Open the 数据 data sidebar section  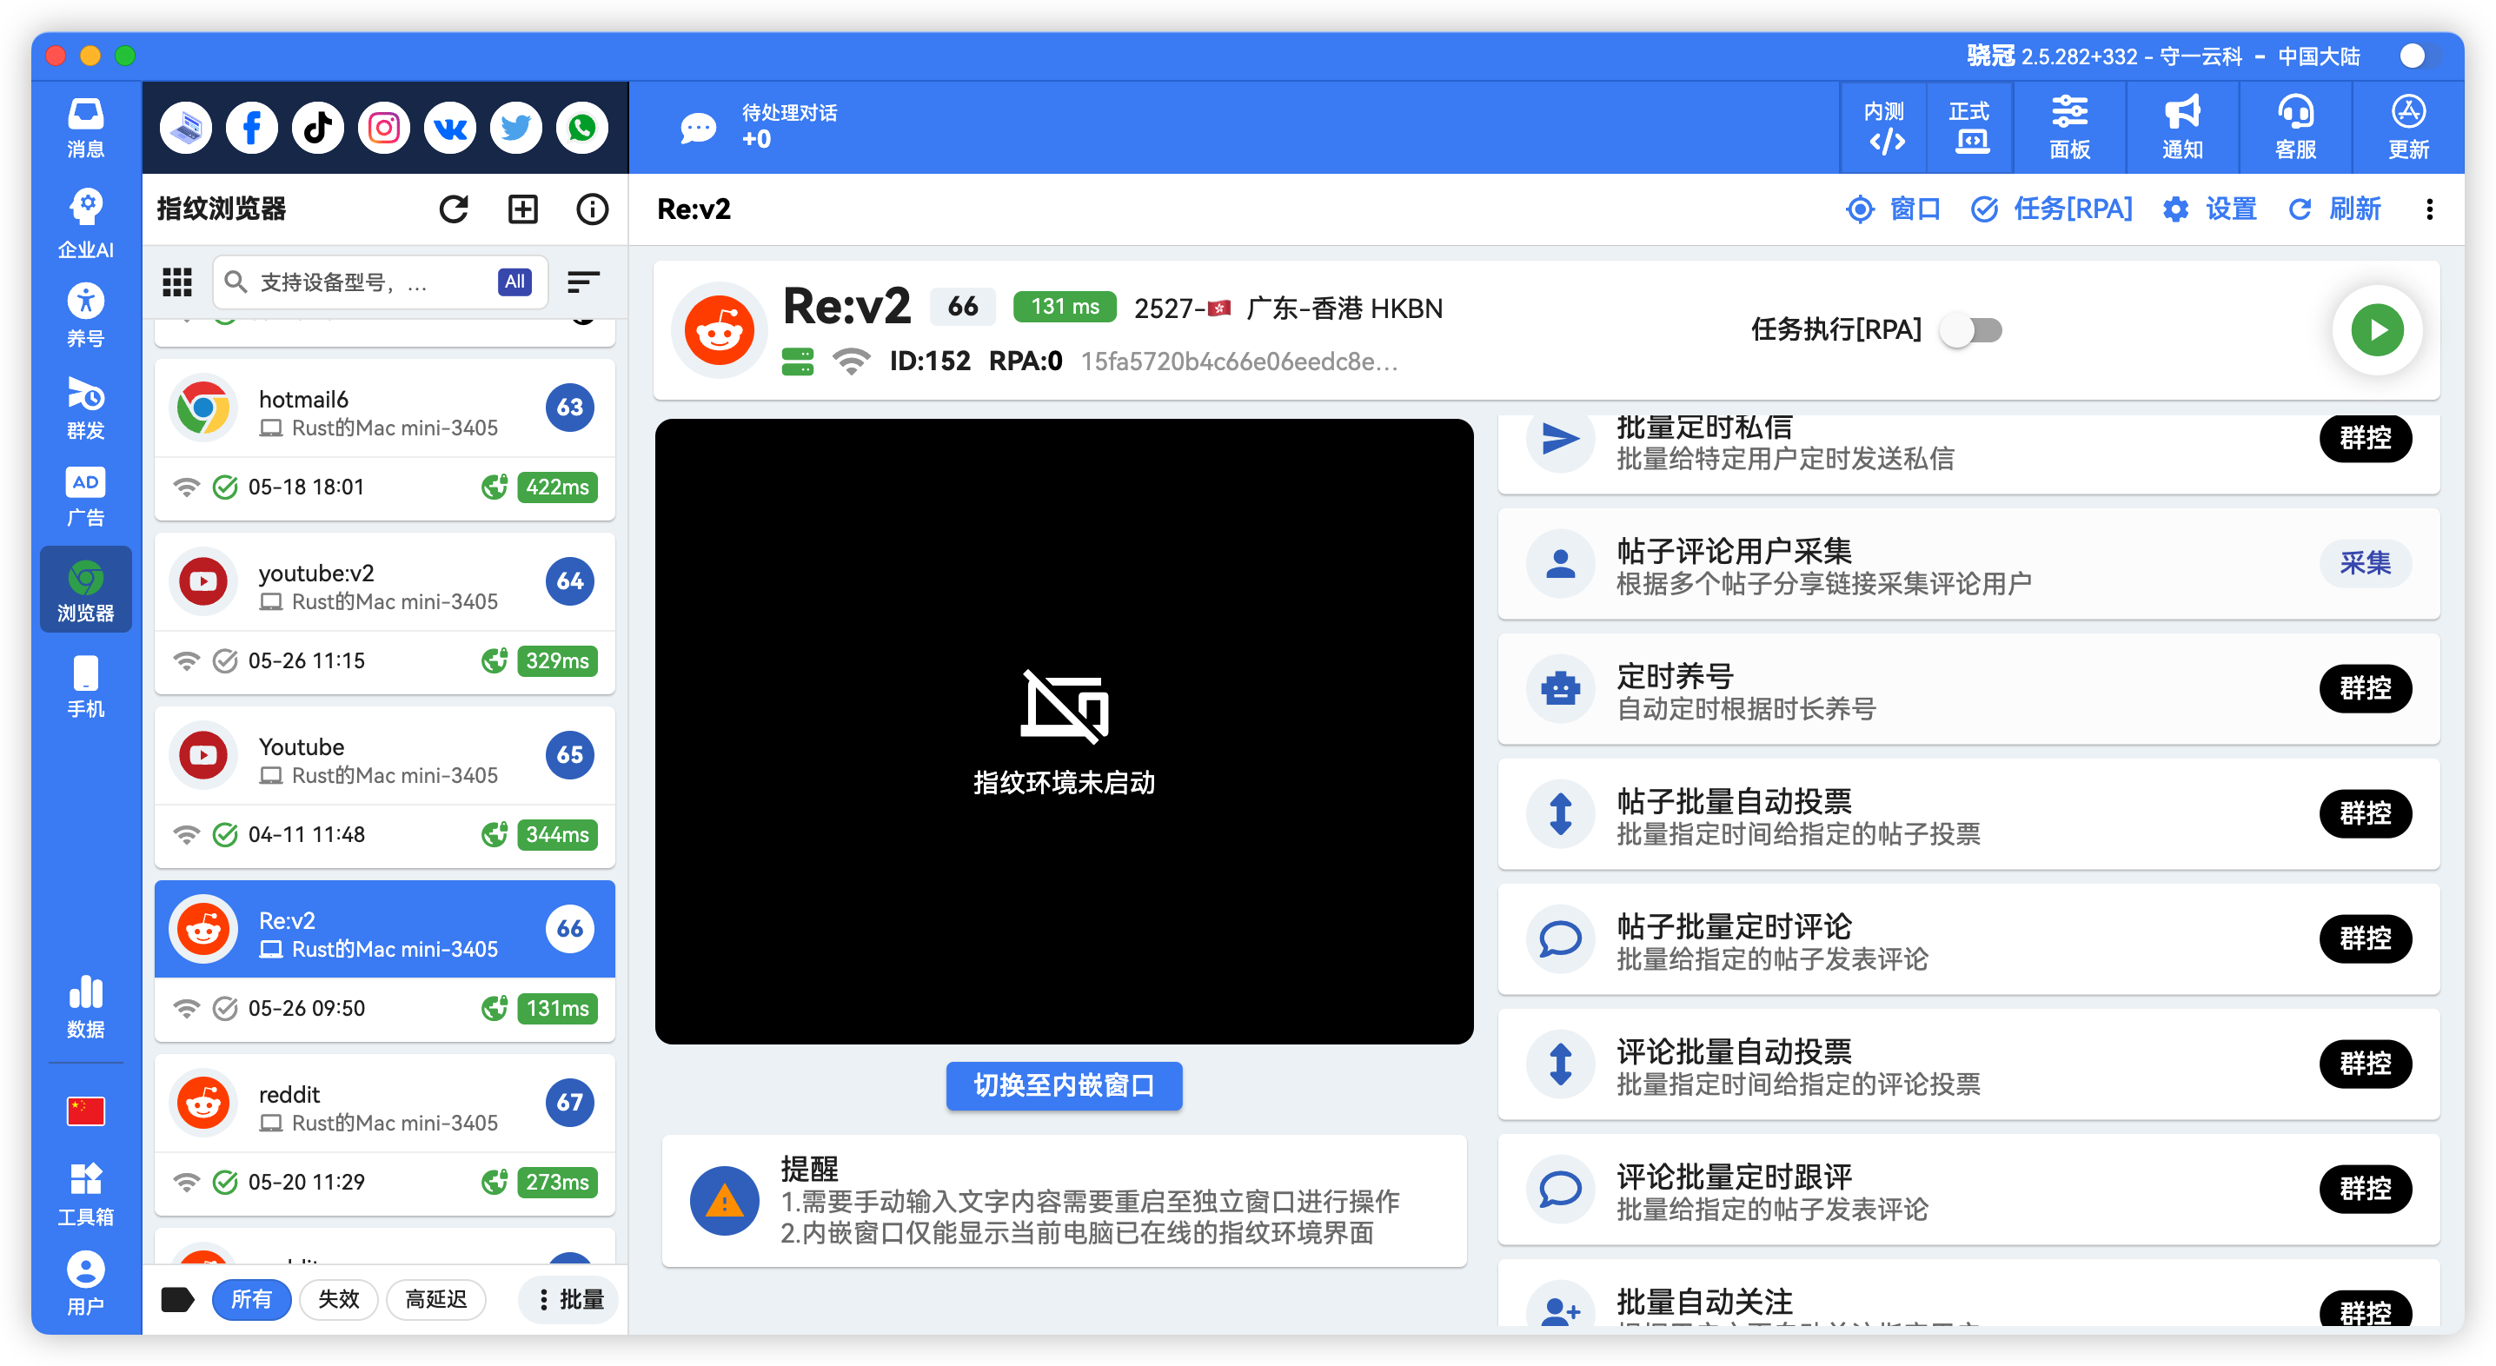click(85, 1006)
